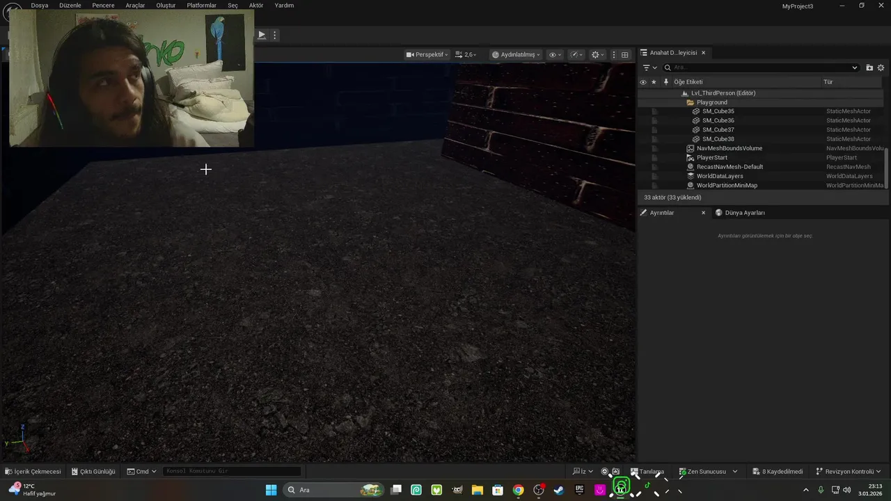Click the 8 Kaydedilmedi unsaved button
The height and width of the screenshot is (501, 891).
tap(778, 472)
